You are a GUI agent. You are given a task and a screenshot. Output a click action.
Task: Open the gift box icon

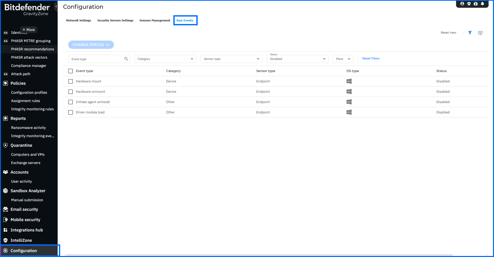(476, 4)
